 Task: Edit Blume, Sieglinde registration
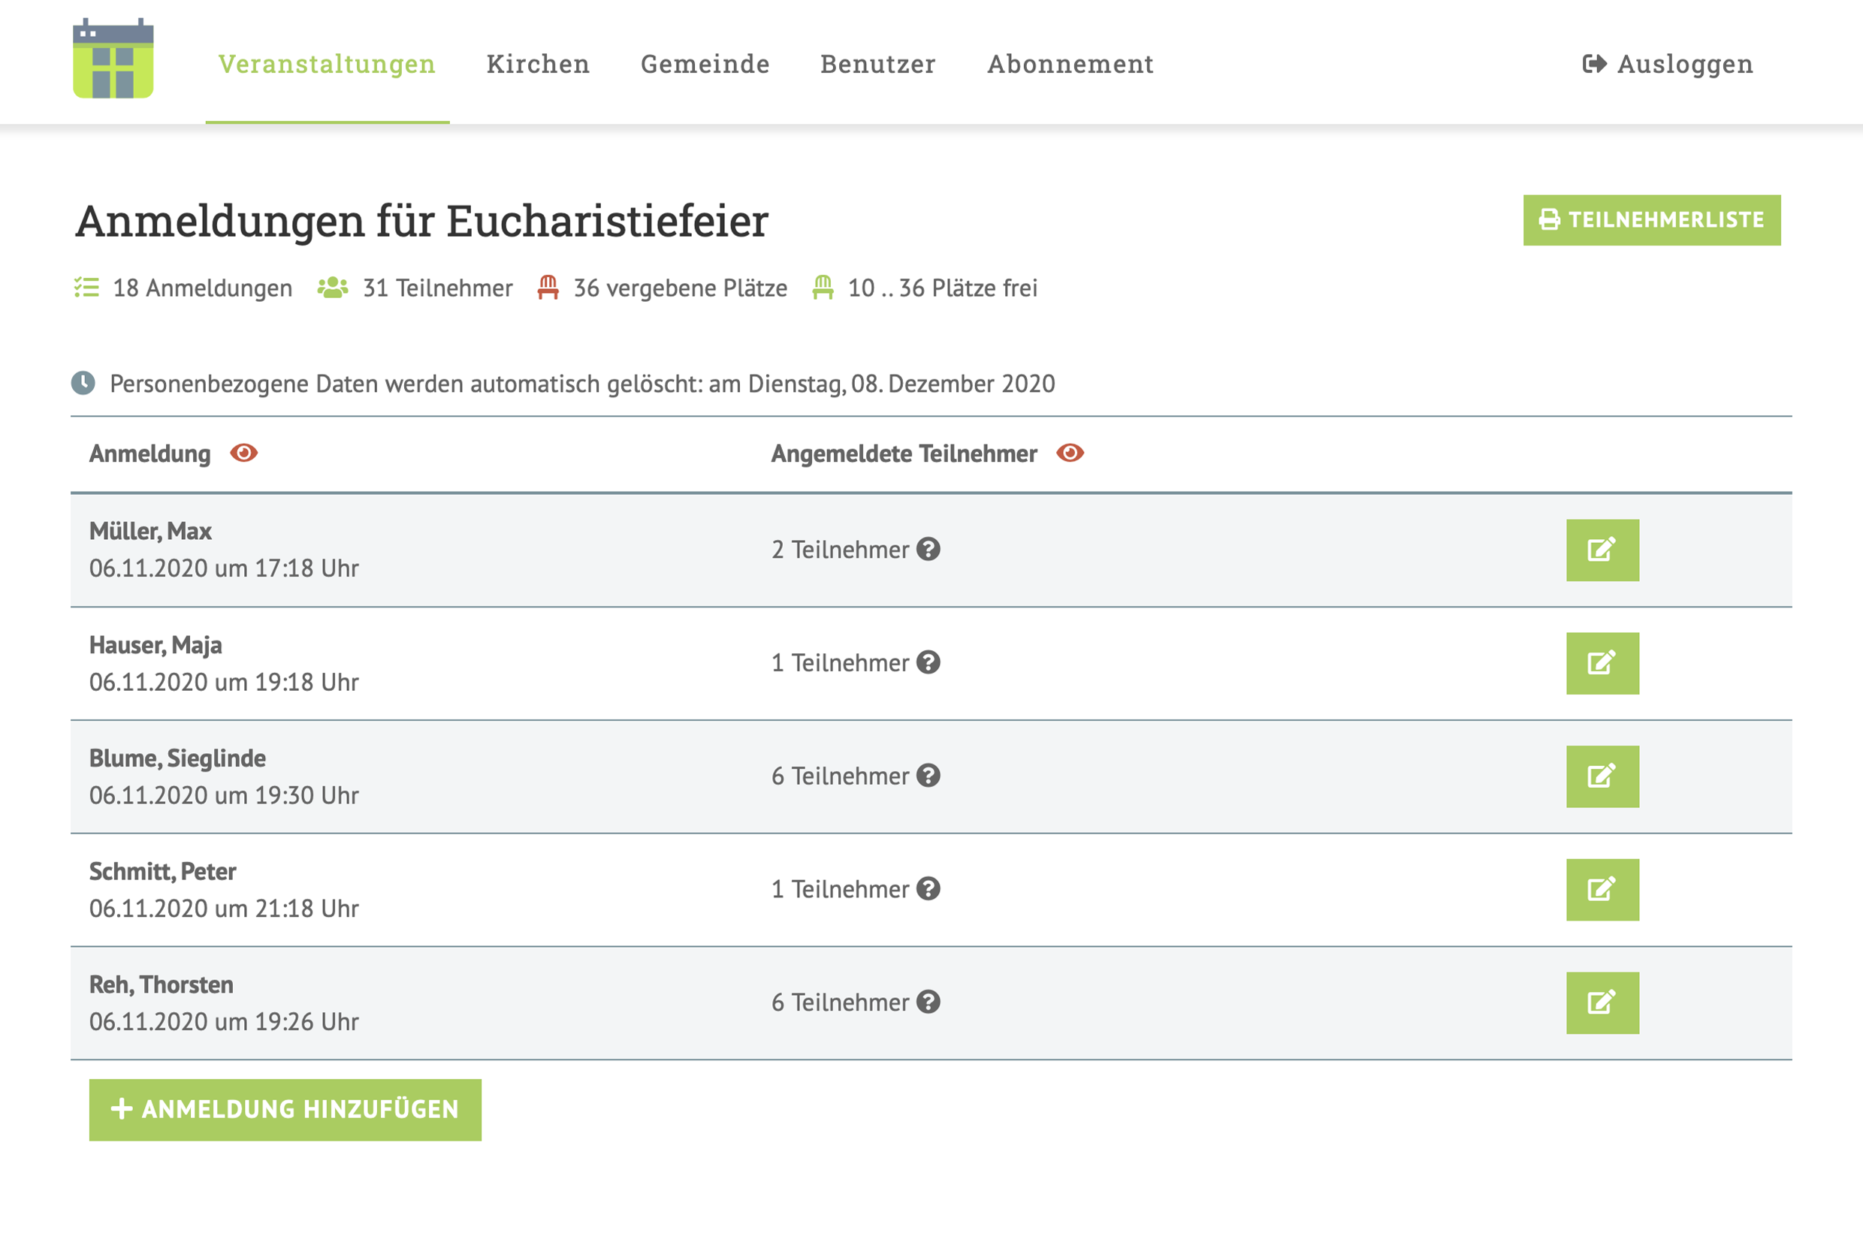click(x=1602, y=776)
